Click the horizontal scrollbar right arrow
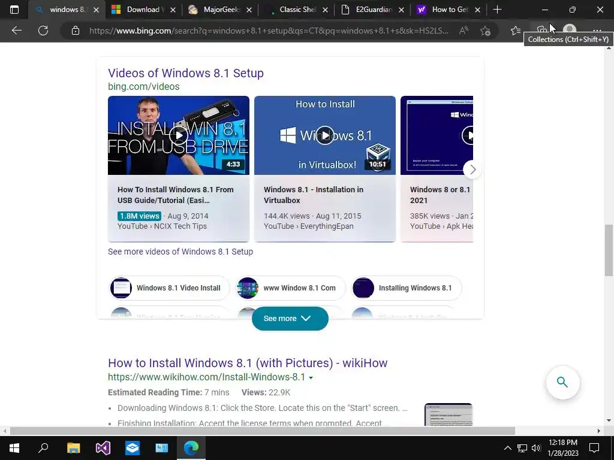This screenshot has height=460, width=614. coord(599,431)
